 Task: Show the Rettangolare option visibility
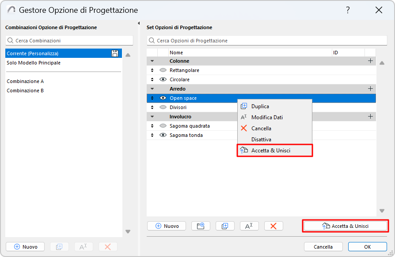(x=163, y=70)
